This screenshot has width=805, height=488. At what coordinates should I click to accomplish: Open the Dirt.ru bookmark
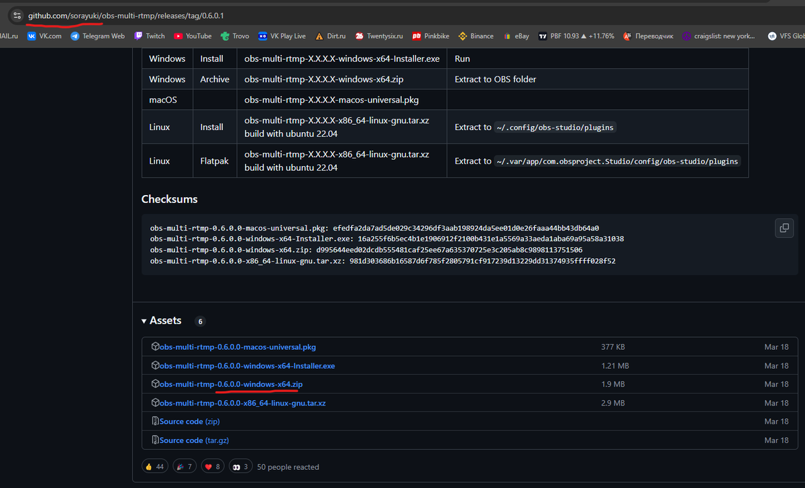tap(331, 36)
